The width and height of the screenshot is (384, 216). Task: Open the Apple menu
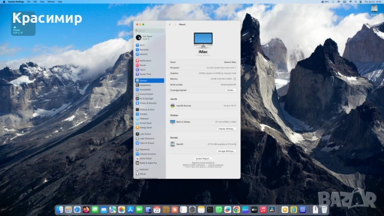pyautogui.click(x=4, y=2)
